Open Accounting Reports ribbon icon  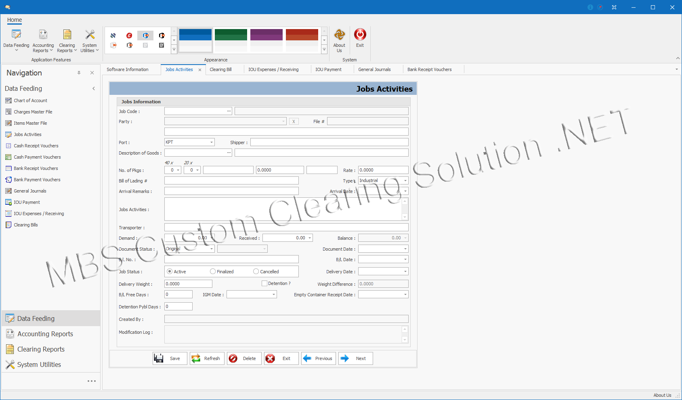[43, 34]
